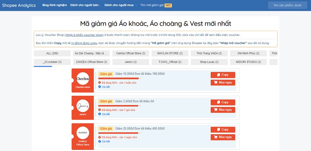Viewport: 311px width, 151px height.
Task: Click the clock icon on the GUMAC voucher
Action: [100, 137]
